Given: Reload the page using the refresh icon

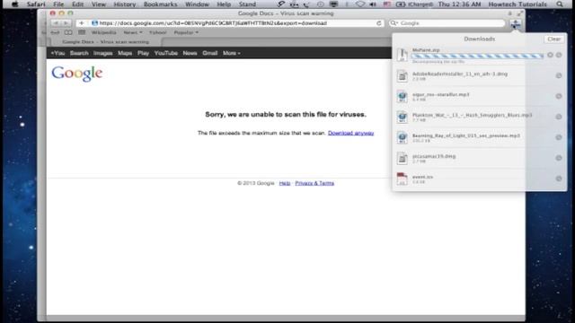Looking at the screenshot, I should point(379,23).
